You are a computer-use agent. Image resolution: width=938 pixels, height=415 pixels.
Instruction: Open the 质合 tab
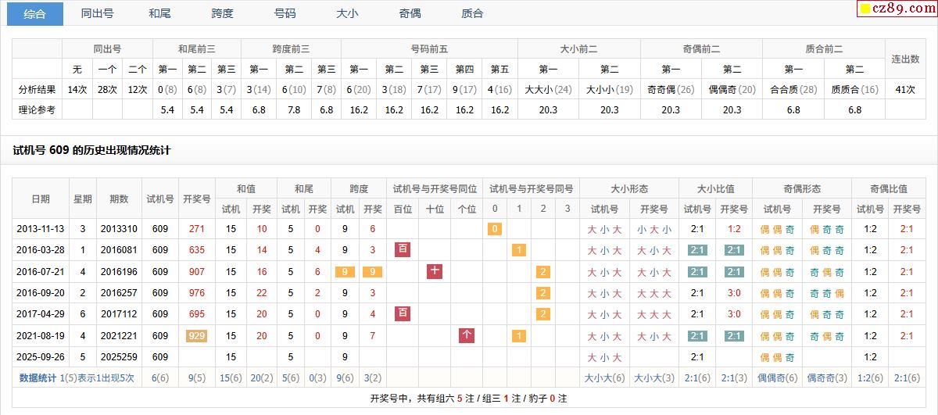coord(472,13)
